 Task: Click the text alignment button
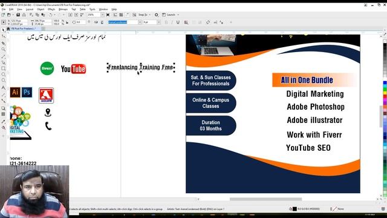[186, 22]
